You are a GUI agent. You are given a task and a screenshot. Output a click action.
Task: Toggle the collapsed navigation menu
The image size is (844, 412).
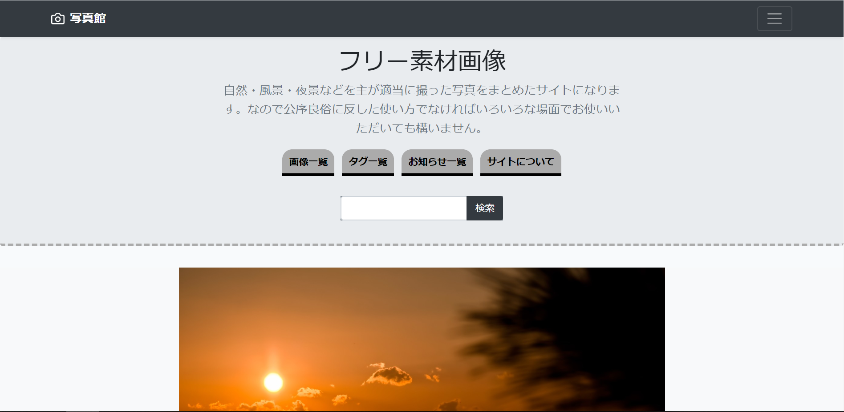pyautogui.click(x=774, y=18)
